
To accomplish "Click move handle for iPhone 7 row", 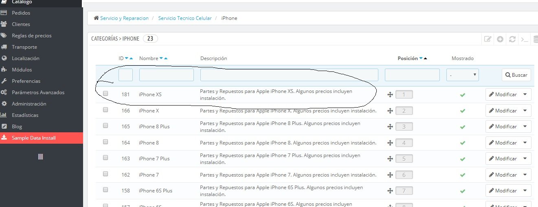I will [x=390, y=175].
